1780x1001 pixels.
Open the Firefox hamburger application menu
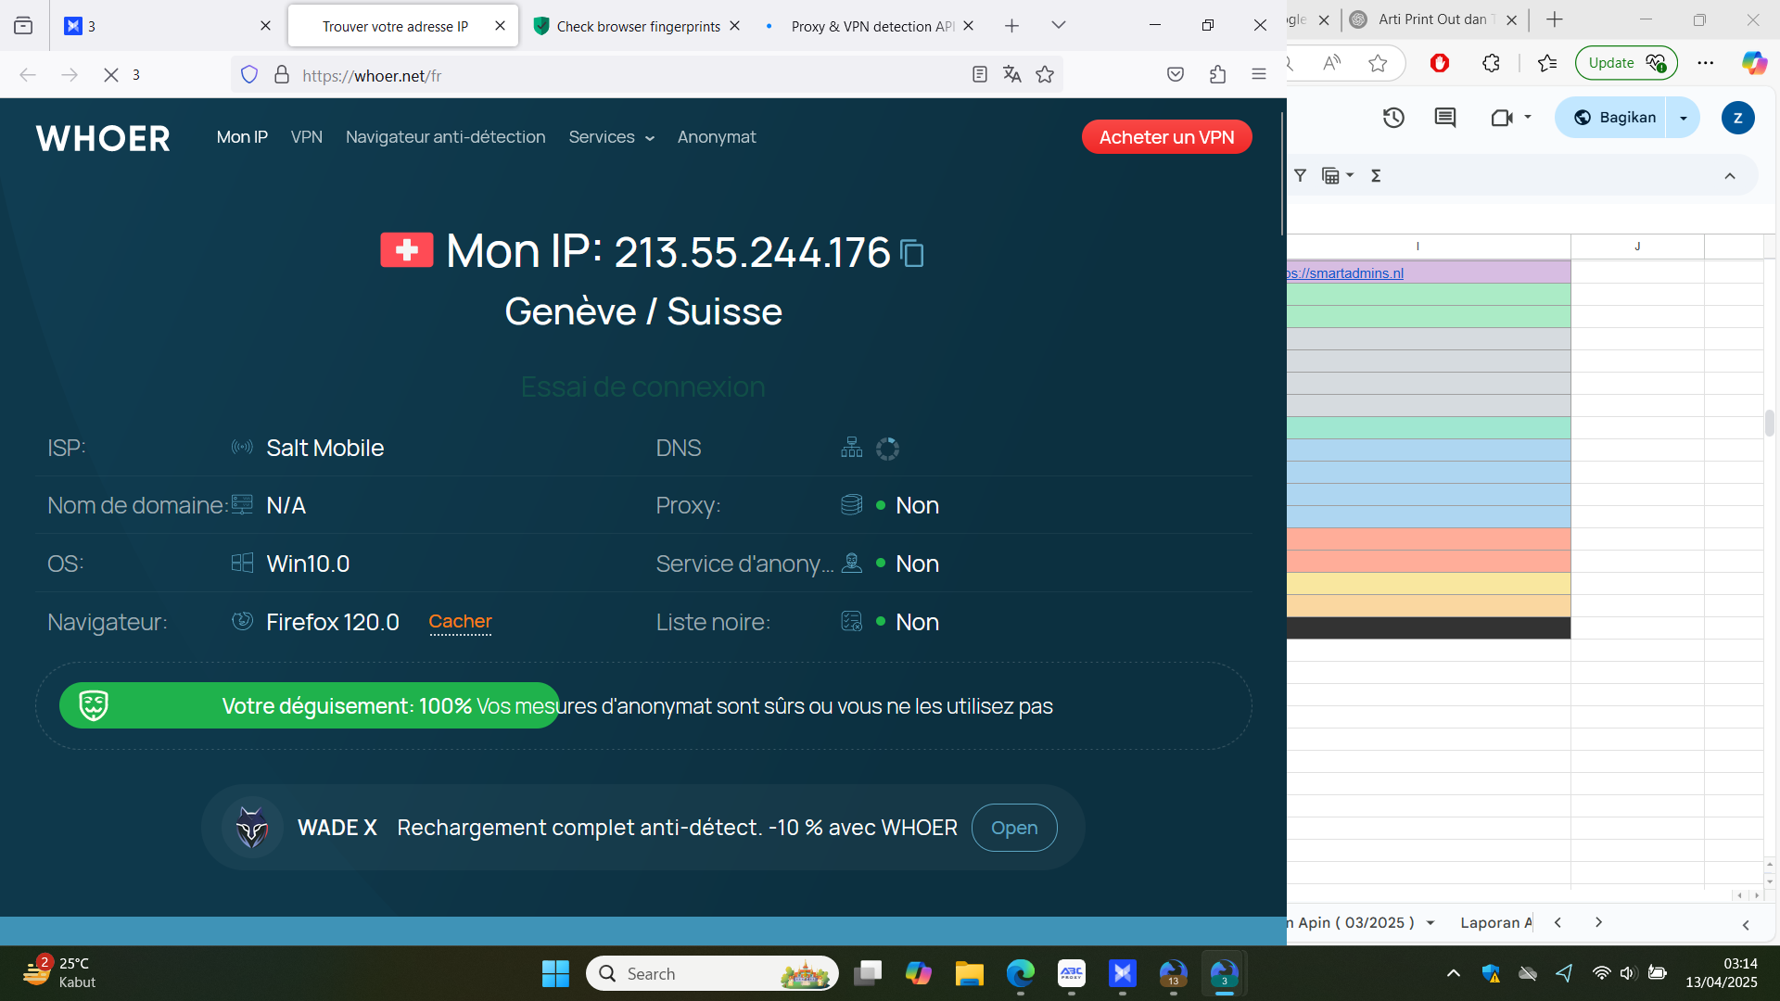(x=1259, y=75)
